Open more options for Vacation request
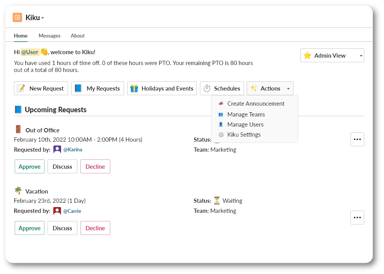384x274 pixels. coord(357,217)
